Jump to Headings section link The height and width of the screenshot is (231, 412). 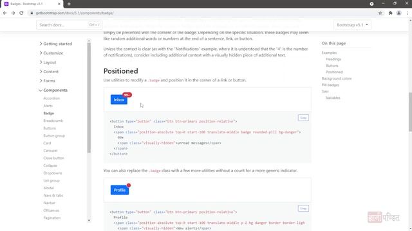[333, 59]
